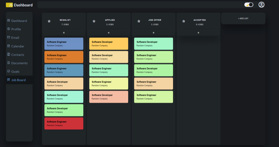Open Email in the sidebar
The height and width of the screenshot is (147, 279).
pyautogui.click(x=19, y=38)
